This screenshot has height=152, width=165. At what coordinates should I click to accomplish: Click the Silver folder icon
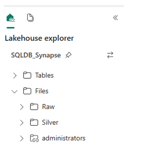(x=34, y=123)
